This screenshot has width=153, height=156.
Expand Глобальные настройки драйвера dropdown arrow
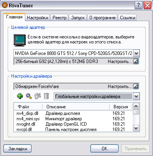(x=136, y=96)
